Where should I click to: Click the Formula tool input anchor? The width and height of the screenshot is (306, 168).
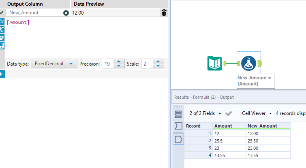(x=238, y=63)
